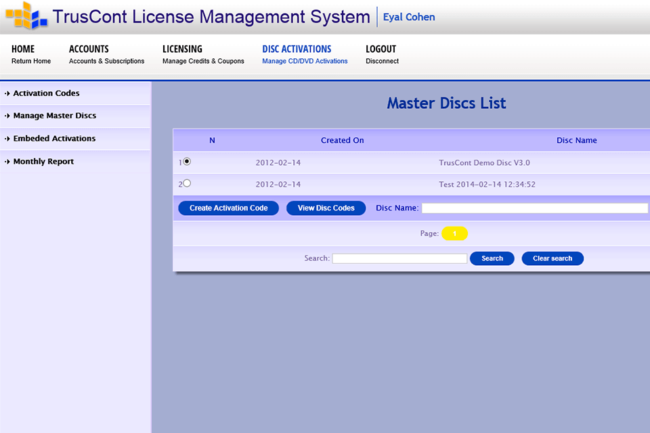Click the yellow page 1 indicator
Viewport: 650px width, 433px height.
point(454,233)
